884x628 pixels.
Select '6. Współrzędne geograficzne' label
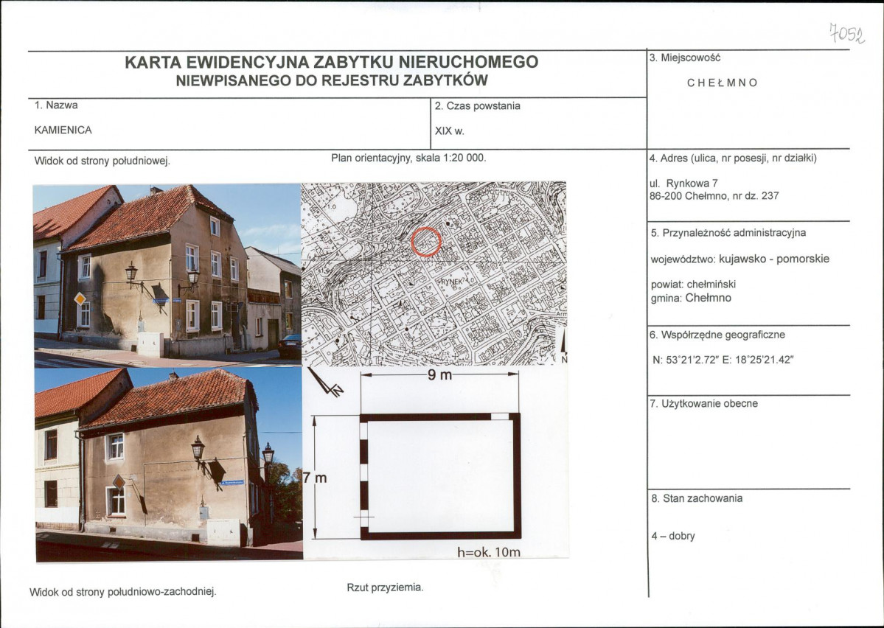[x=717, y=335]
